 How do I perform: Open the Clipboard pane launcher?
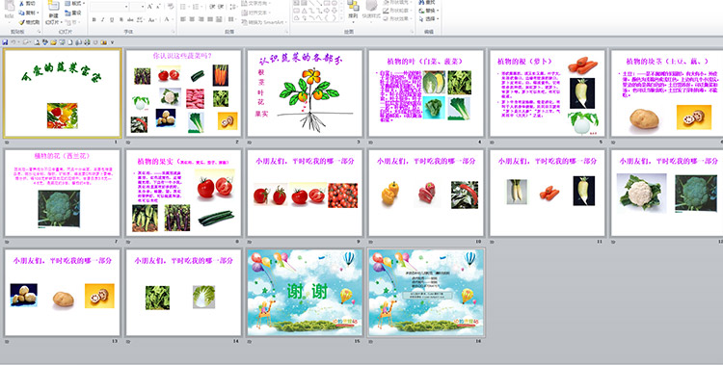[40, 32]
